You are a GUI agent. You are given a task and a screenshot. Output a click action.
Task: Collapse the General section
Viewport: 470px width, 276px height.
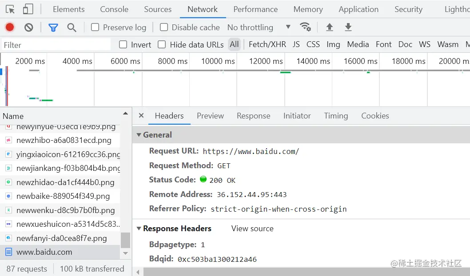139,135
